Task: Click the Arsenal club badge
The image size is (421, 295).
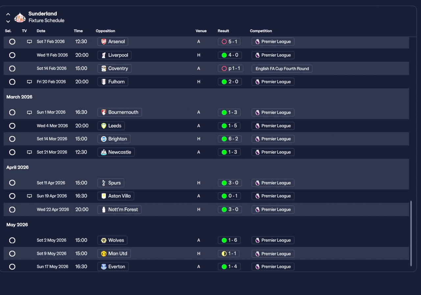Action: [104, 42]
